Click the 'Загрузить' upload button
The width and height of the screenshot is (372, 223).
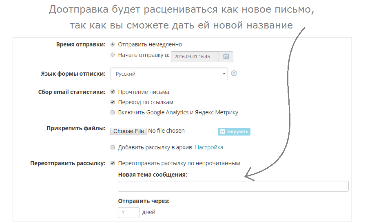[x=234, y=131]
